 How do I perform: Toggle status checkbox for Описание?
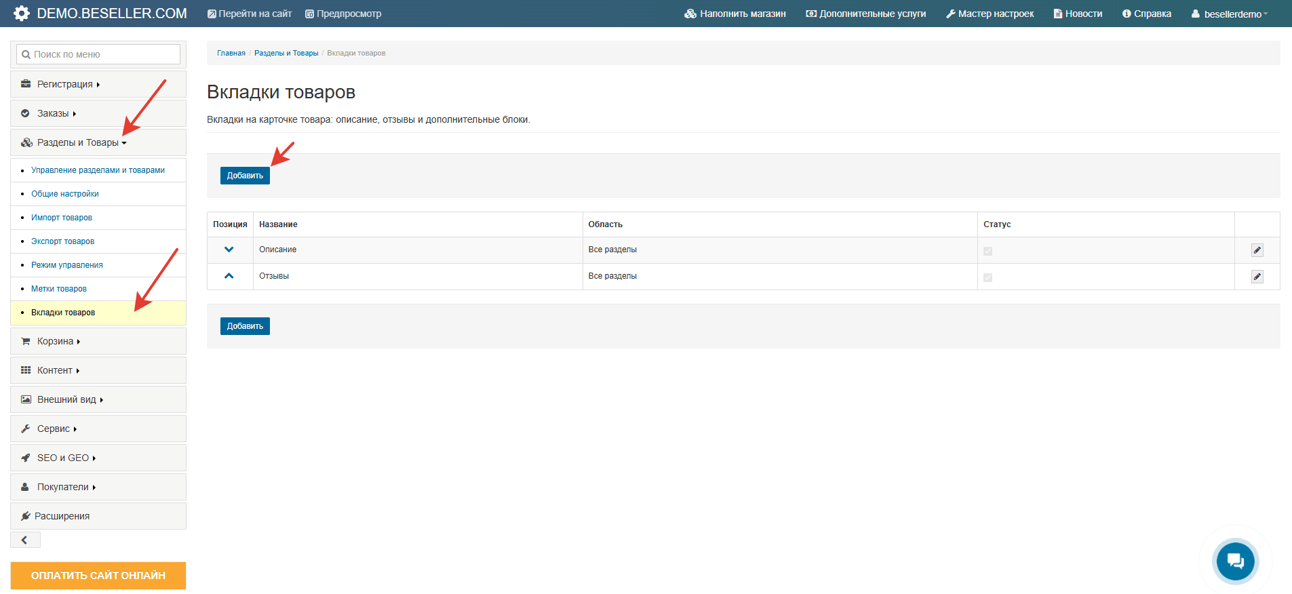coord(987,251)
